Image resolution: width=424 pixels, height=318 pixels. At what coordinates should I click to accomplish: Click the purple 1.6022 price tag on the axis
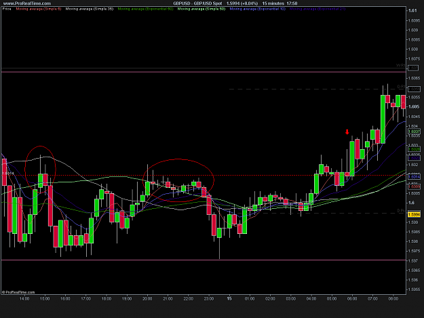coord(414,158)
